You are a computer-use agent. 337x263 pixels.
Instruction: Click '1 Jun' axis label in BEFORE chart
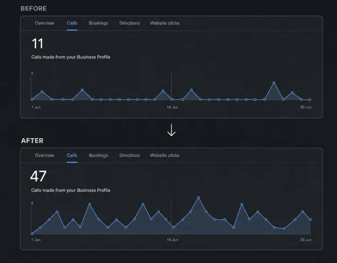click(x=36, y=107)
